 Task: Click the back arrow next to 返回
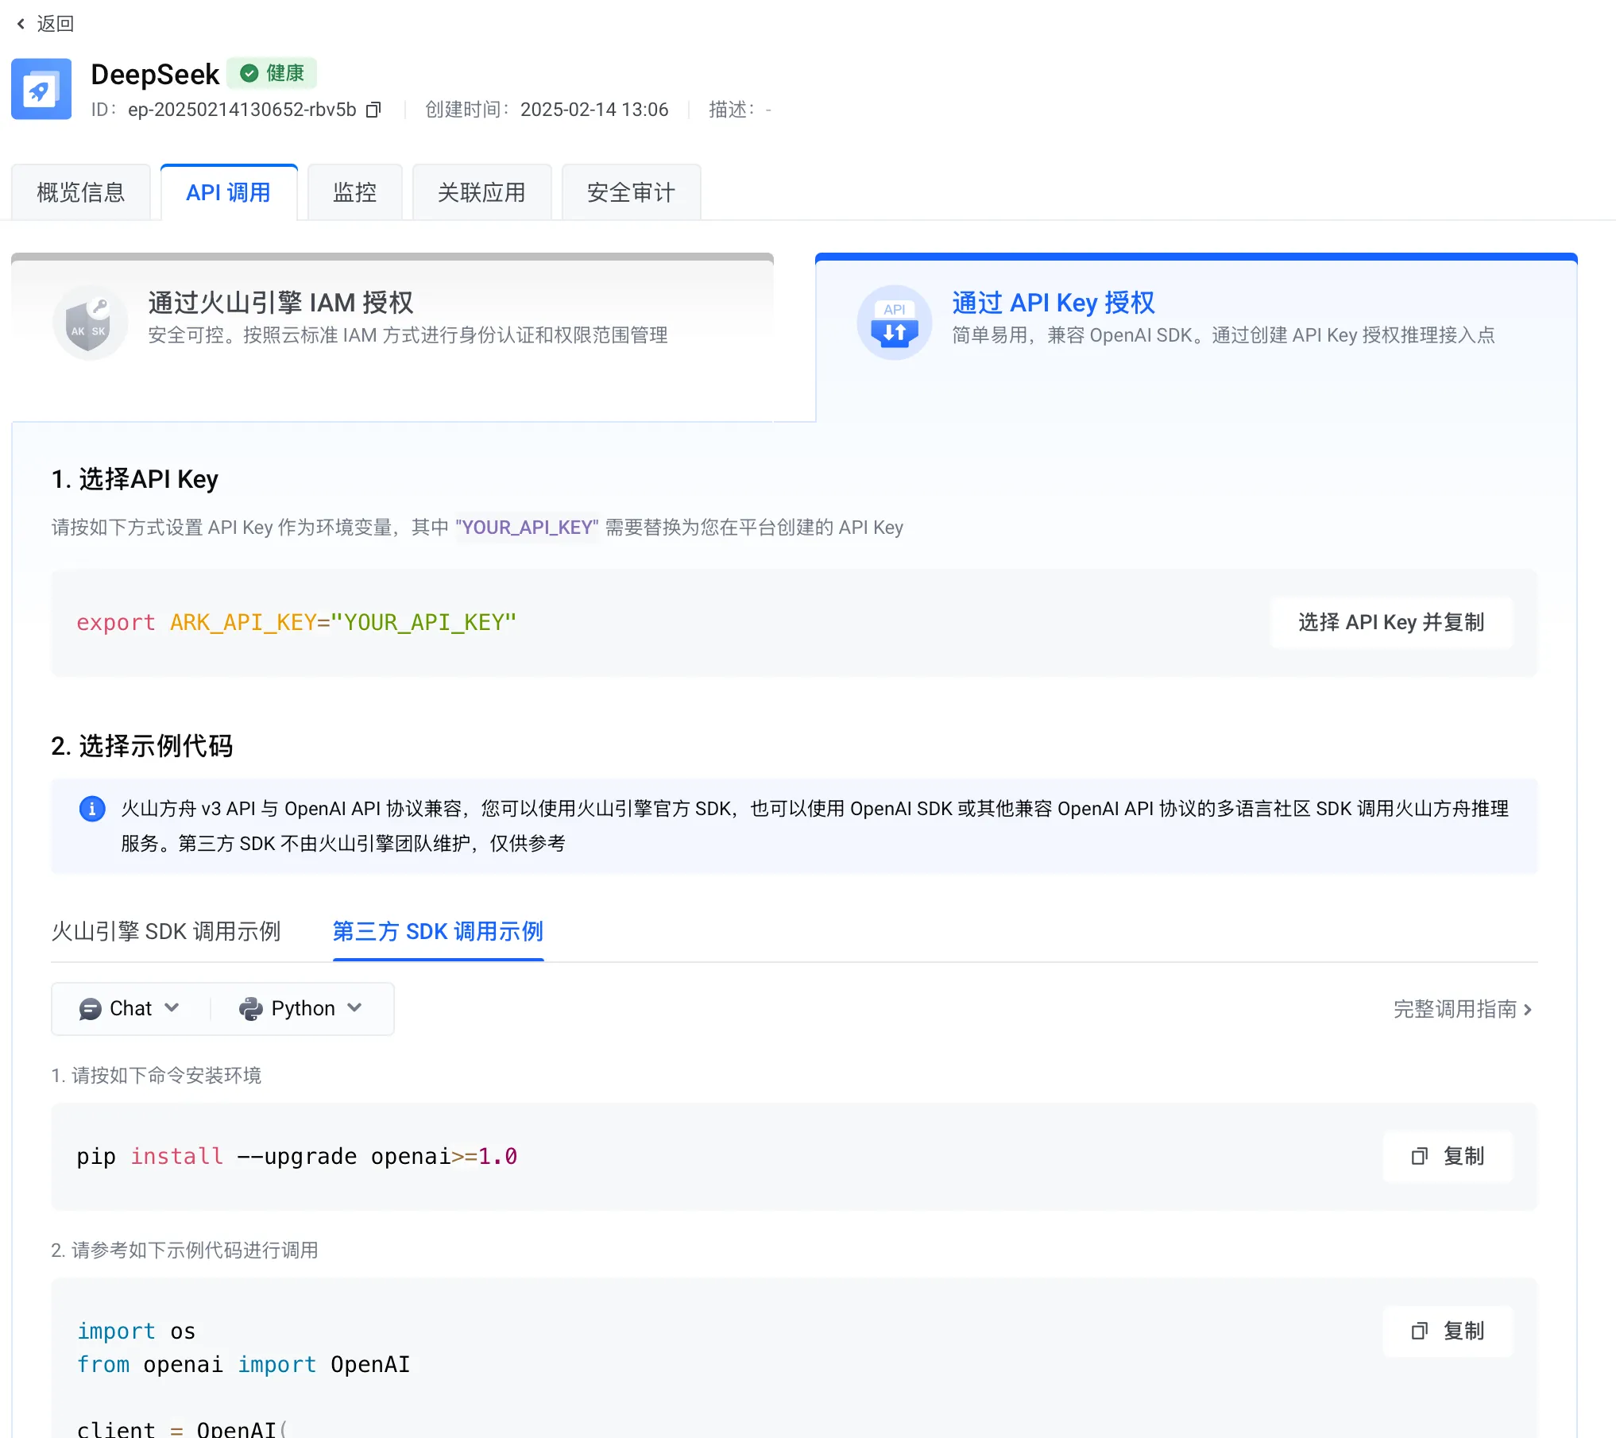[20, 24]
